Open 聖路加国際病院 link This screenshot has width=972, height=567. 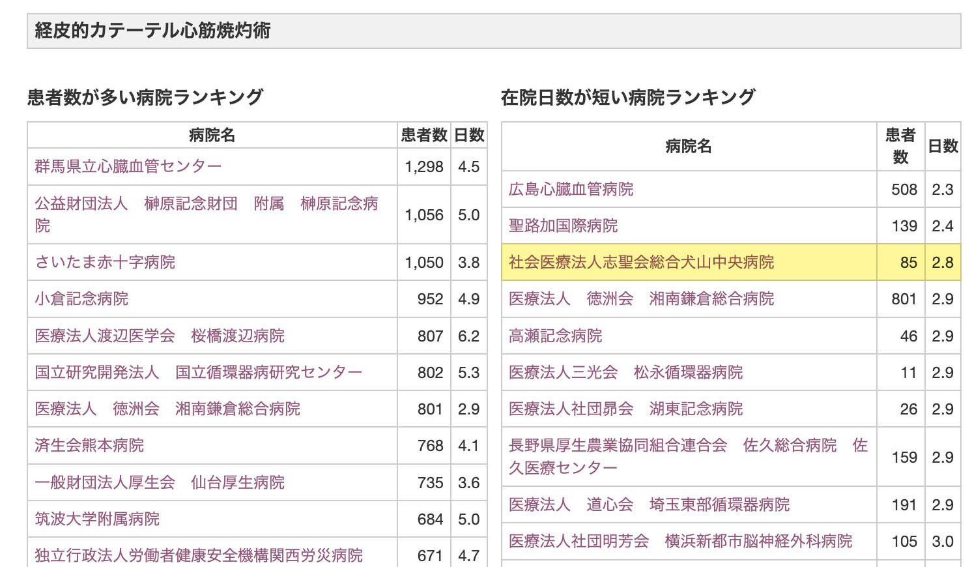point(563,225)
